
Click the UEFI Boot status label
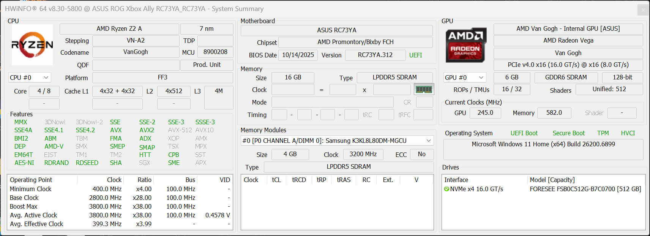click(524, 133)
